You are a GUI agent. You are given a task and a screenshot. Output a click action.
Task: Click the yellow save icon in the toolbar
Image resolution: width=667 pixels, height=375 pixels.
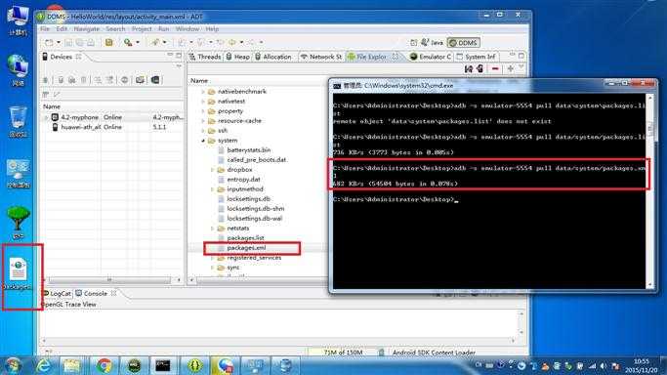pyautogui.click(x=109, y=43)
